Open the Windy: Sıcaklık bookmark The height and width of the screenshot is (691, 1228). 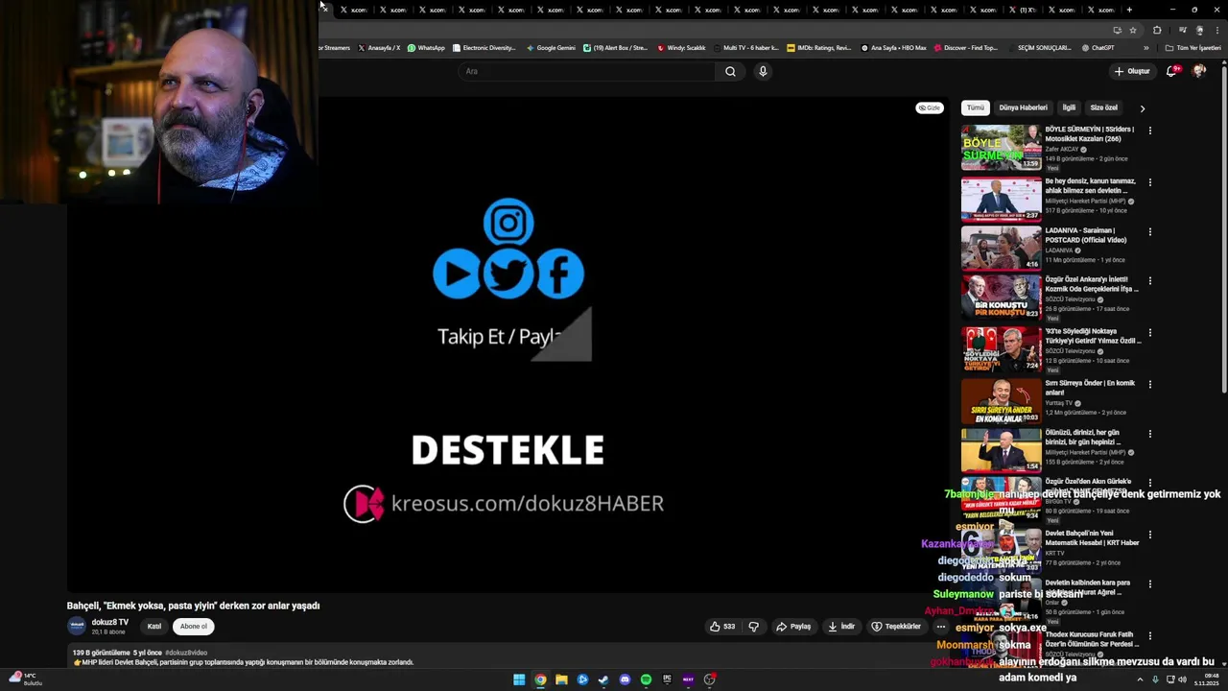(681, 47)
